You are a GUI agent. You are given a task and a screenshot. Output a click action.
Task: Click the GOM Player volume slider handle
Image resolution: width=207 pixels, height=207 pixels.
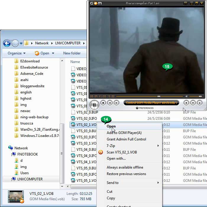tap(200, 96)
